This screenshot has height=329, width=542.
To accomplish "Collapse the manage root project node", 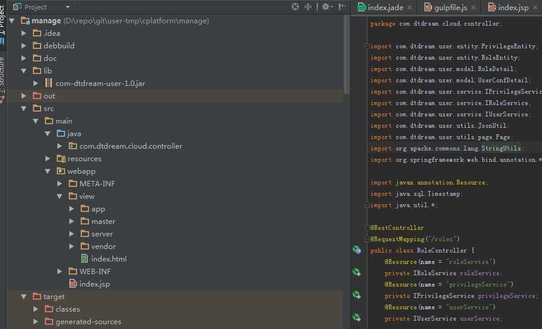I will point(13,21).
